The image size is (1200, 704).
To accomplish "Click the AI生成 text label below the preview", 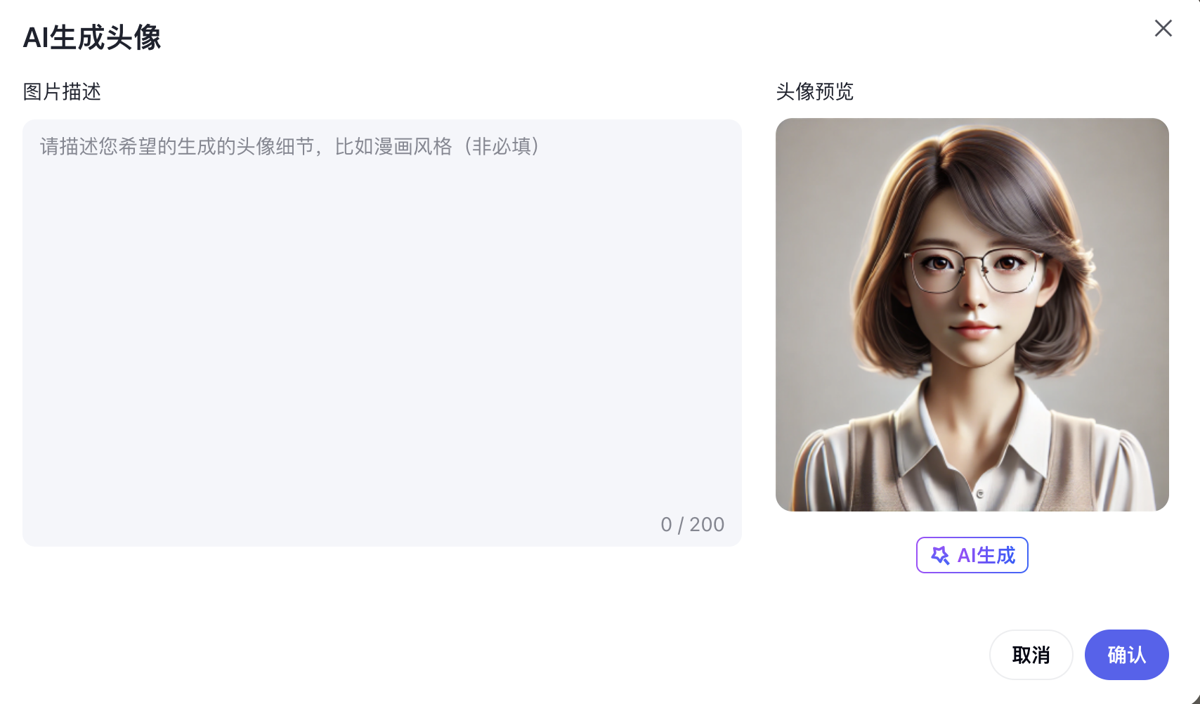I will 986,555.
